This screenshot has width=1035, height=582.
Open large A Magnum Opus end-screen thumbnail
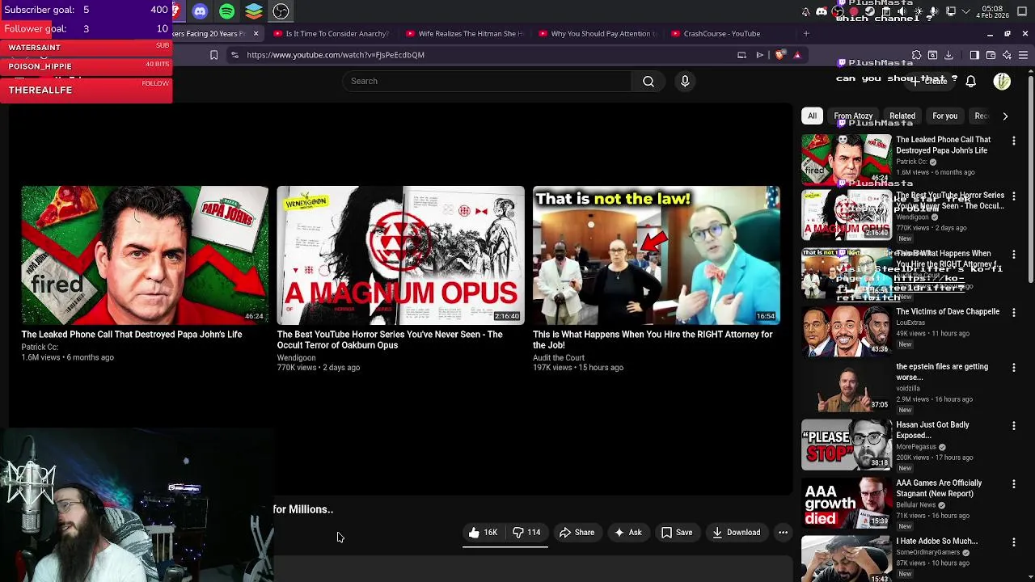400,255
